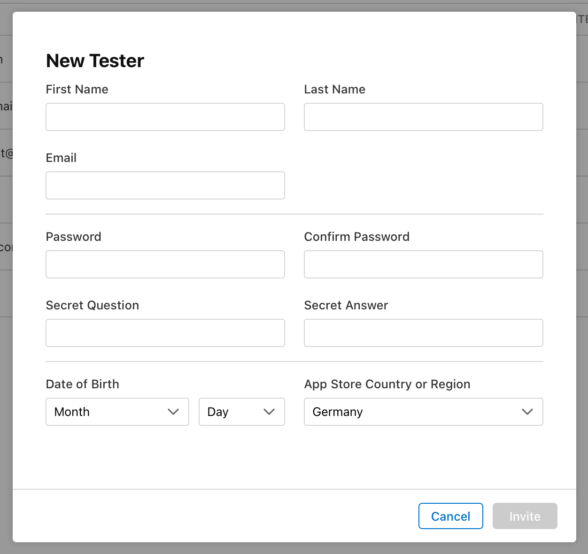Click into the Secret Answer field
588x554 pixels.
[424, 333]
